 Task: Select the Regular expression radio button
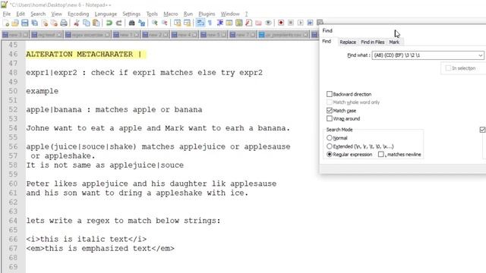(x=330, y=154)
